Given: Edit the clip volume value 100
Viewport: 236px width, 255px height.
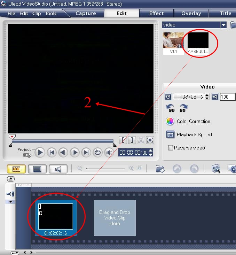Looking at the screenshot, I should coord(228,97).
